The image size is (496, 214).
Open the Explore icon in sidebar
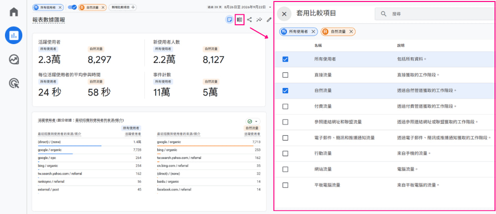click(13, 59)
